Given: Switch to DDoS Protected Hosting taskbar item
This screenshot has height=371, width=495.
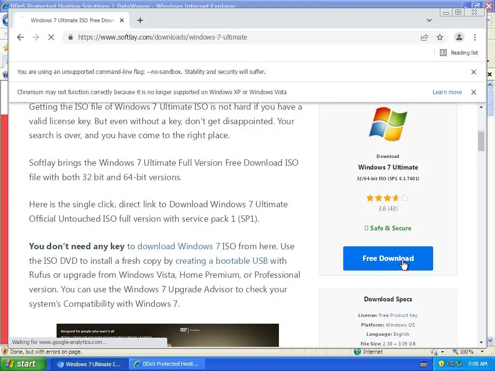Looking at the screenshot, I should click(x=167, y=364).
